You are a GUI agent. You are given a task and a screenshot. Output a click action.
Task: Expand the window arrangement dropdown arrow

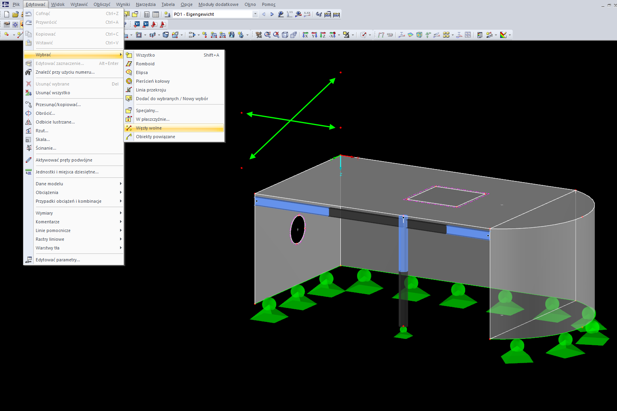tap(453, 35)
